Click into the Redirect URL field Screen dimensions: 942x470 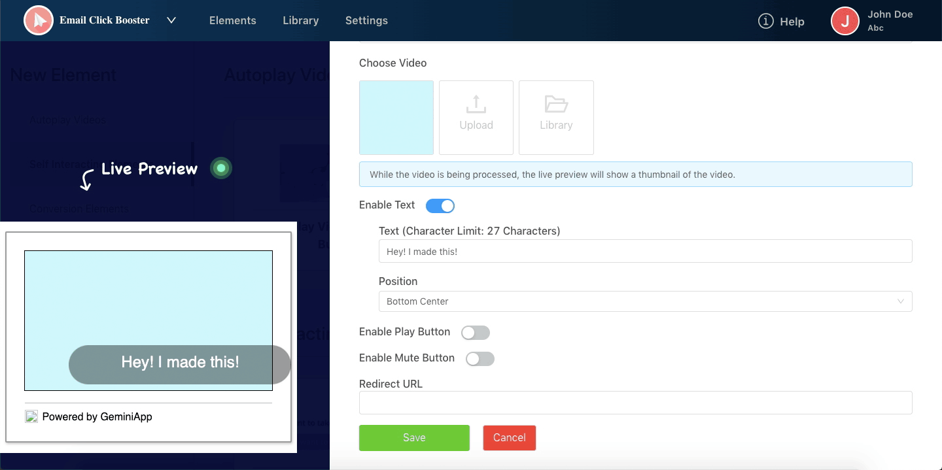635,403
